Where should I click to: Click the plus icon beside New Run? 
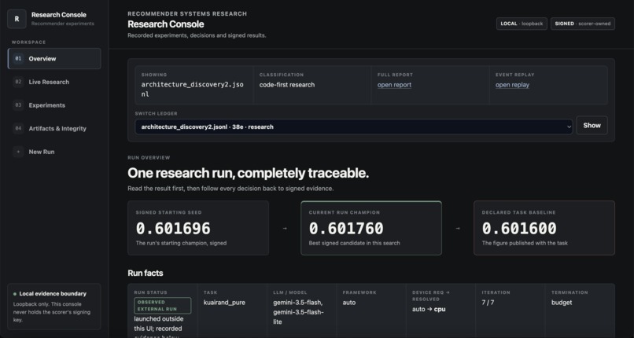tap(18, 152)
